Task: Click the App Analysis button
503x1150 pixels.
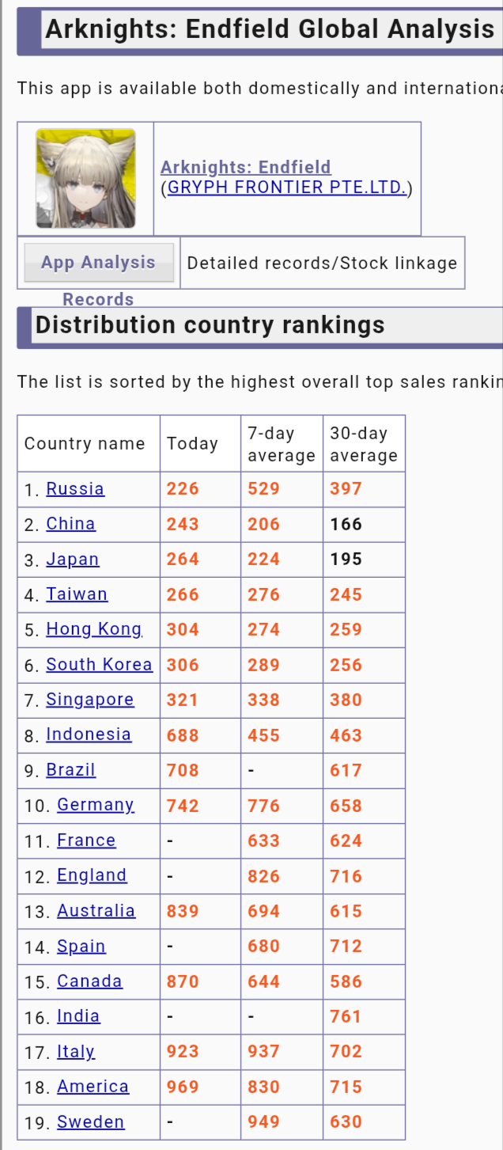Action: point(99,263)
